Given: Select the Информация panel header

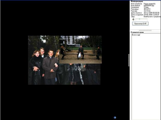Looking at the screenshot, I should click(137, 1).
